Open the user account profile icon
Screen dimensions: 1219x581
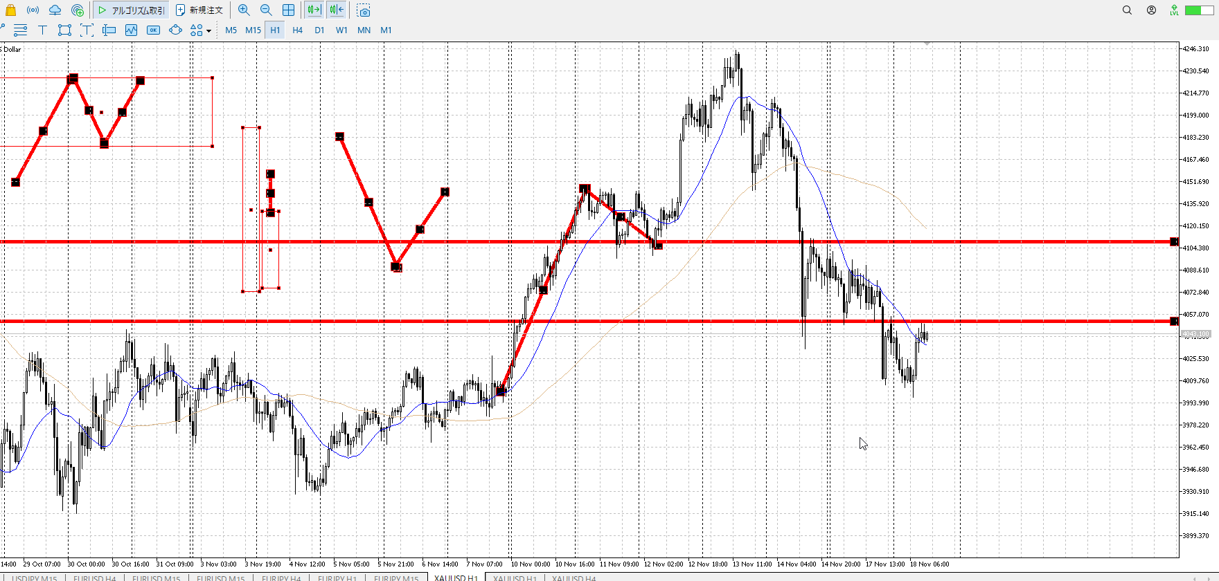tap(1151, 10)
